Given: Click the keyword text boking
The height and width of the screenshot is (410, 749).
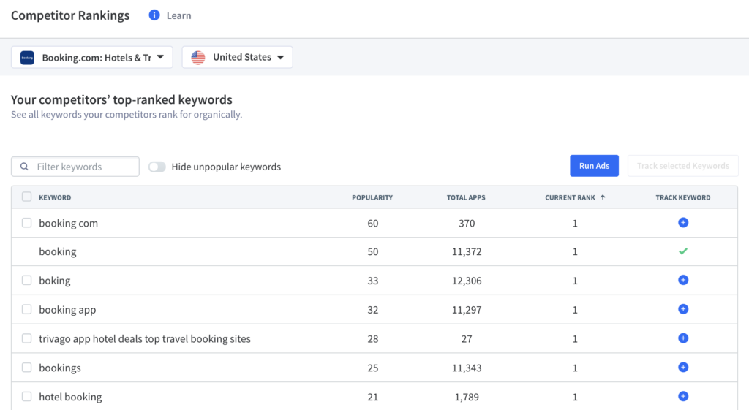Looking at the screenshot, I should (54, 281).
